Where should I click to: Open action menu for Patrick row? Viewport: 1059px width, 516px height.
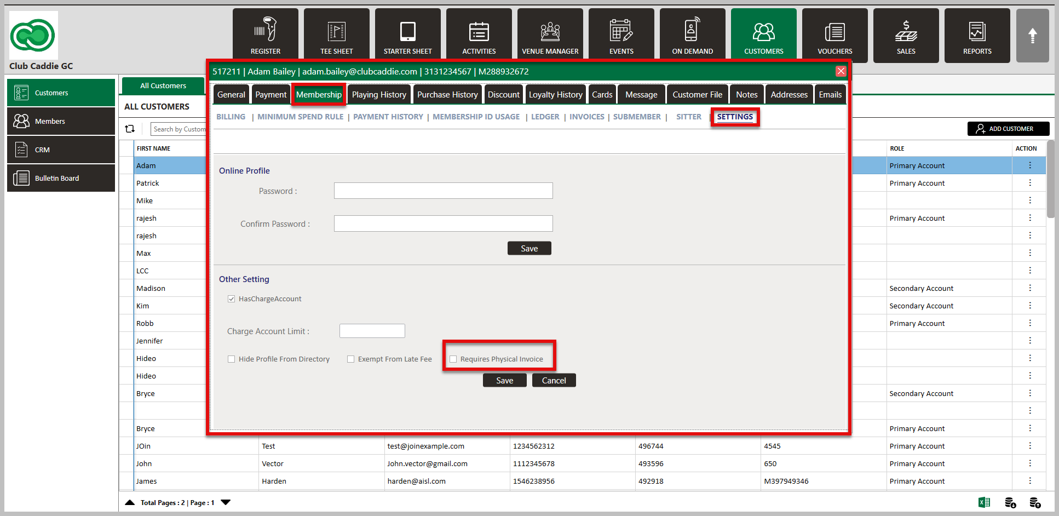(1030, 183)
